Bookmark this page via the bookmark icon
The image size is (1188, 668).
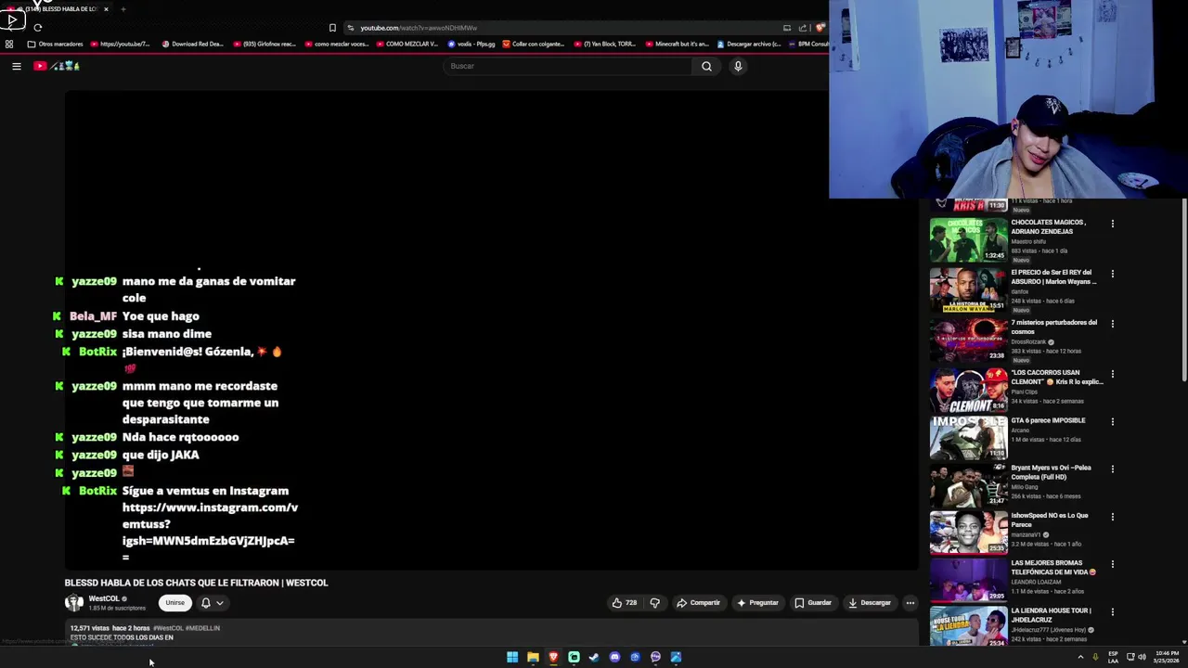click(x=332, y=28)
